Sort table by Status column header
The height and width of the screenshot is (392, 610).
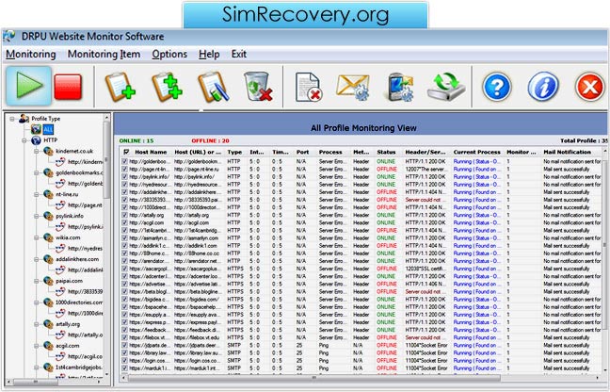pyautogui.click(x=386, y=152)
